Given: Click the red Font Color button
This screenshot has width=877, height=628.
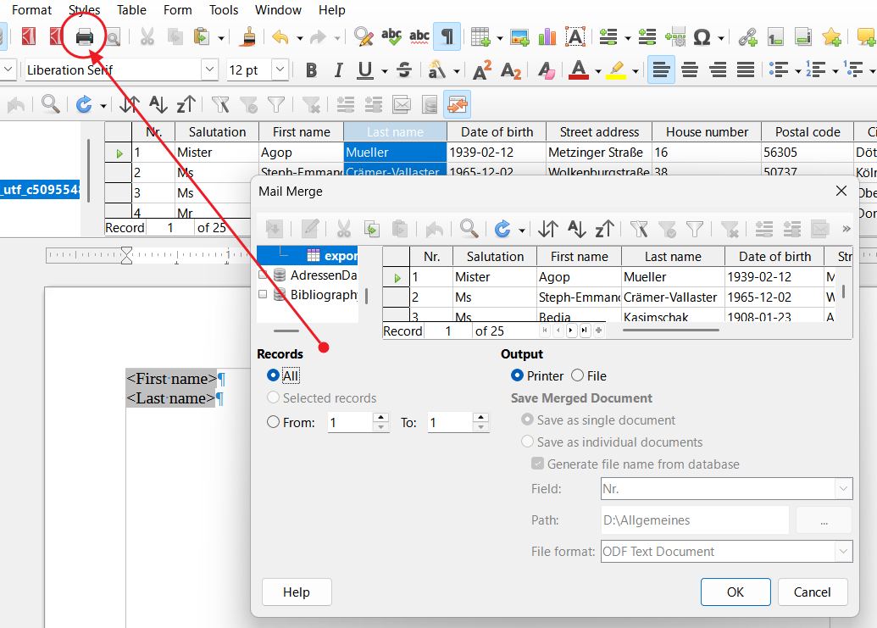Looking at the screenshot, I should coord(579,69).
